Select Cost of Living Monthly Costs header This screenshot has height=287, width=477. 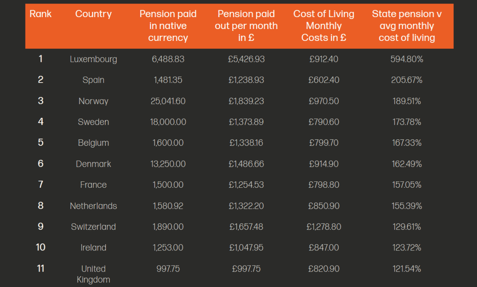coord(324,26)
